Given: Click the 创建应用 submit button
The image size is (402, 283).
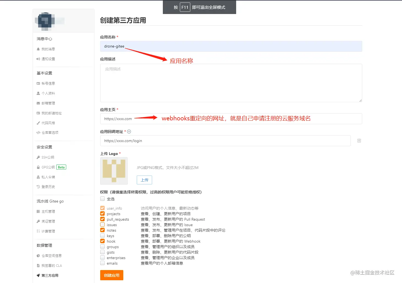Looking at the screenshot, I should coord(112,275).
